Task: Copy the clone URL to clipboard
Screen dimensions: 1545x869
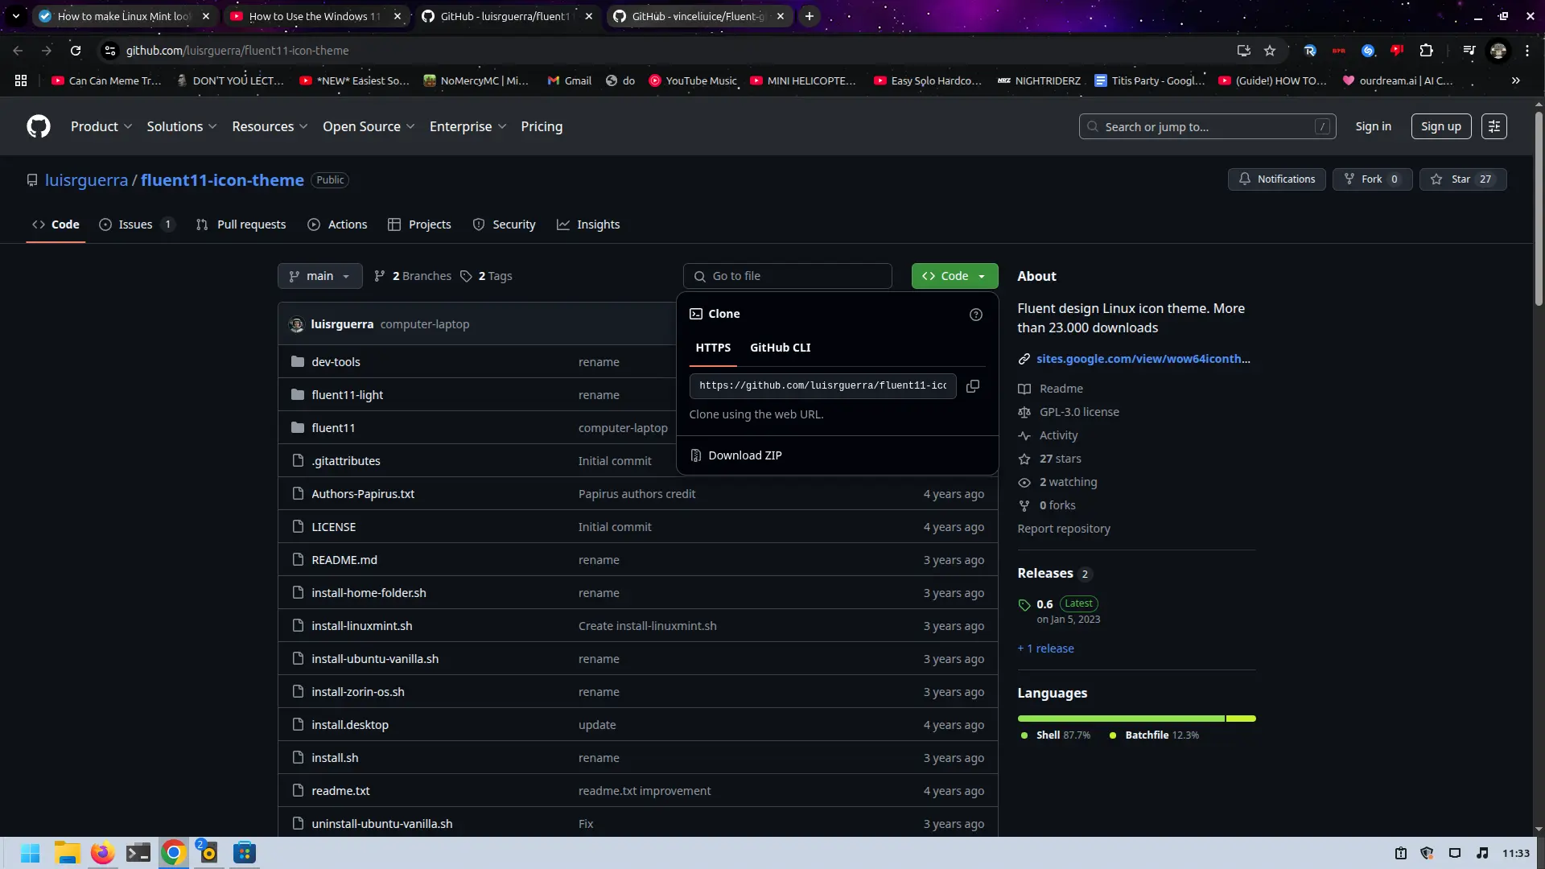Action: click(973, 386)
